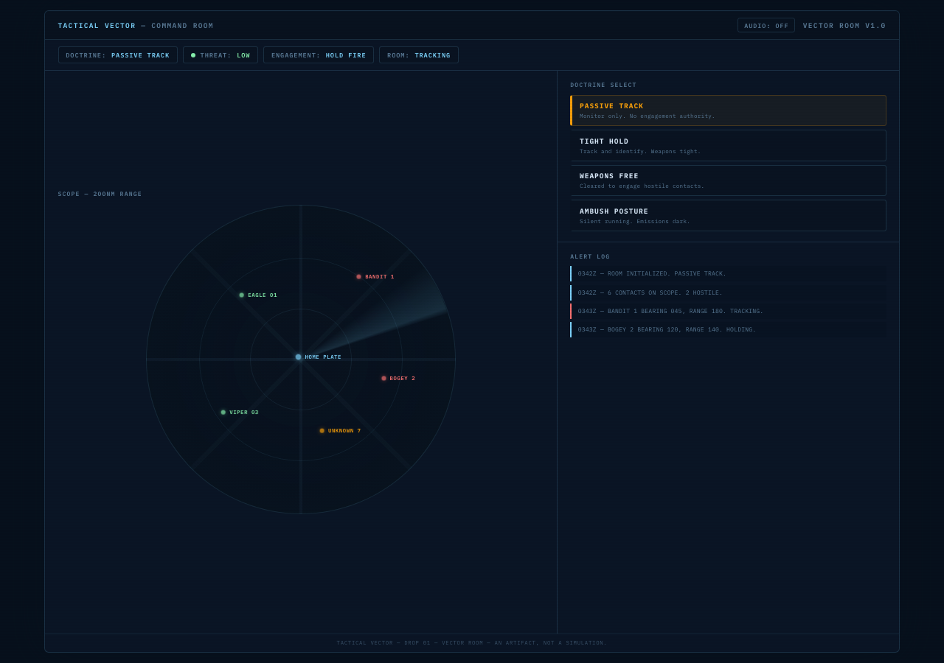Click the Viper 03 contact dot
The width and height of the screenshot is (944, 663).
click(x=223, y=413)
